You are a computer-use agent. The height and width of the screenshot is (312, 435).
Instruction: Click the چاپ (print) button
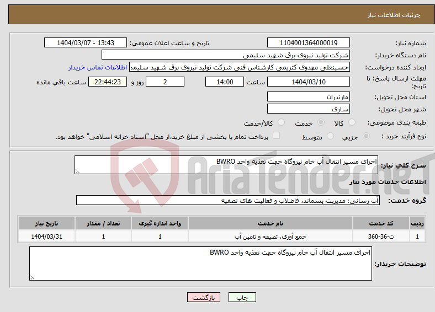click(242, 297)
